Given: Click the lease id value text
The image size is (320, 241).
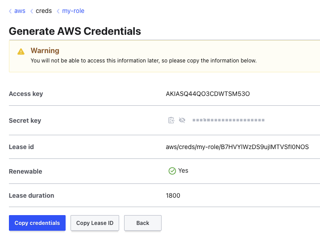Looking at the screenshot, I should 237,147.
